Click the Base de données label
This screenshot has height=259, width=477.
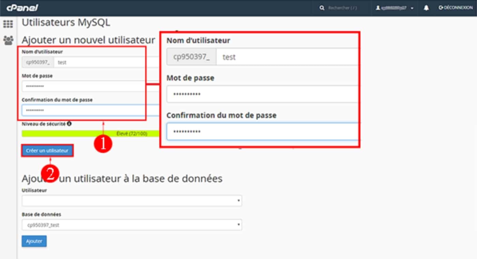pyautogui.click(x=42, y=214)
